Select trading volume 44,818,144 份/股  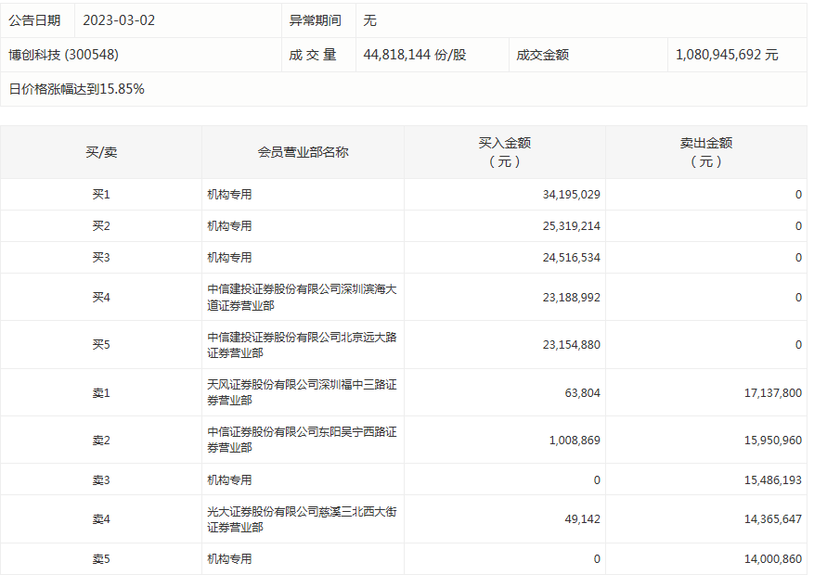point(415,55)
